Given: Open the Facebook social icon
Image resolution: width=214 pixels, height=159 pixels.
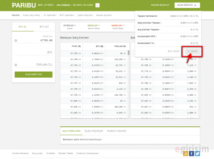Looking at the screenshot, I should (x=191, y=154).
